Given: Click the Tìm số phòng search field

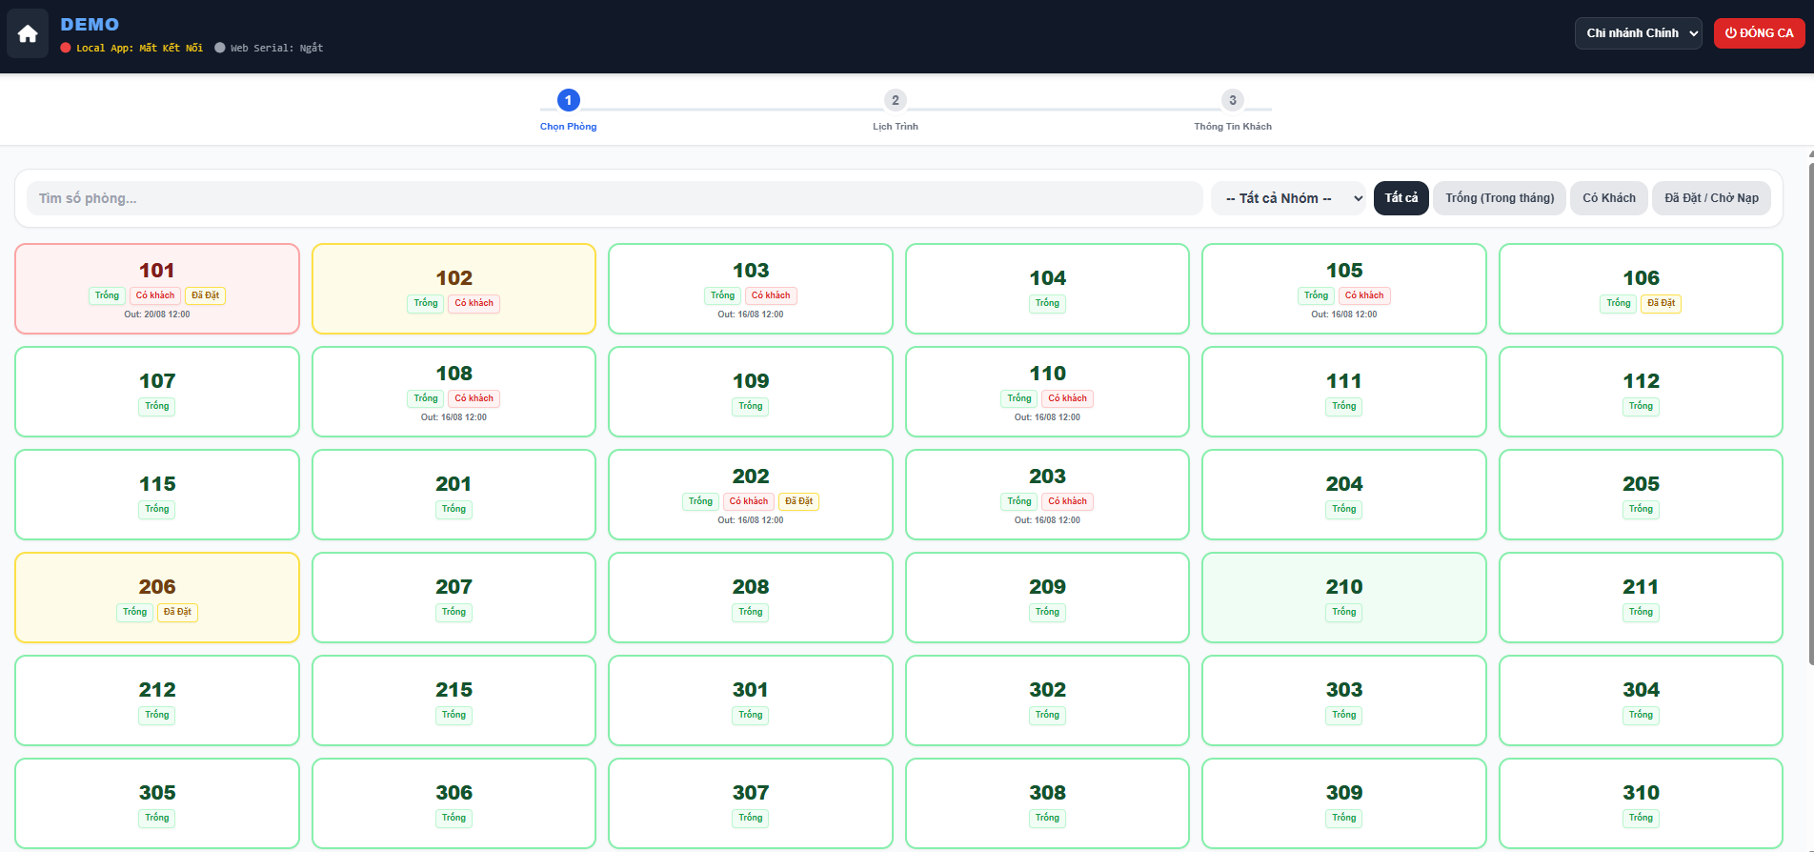Looking at the screenshot, I should (615, 198).
